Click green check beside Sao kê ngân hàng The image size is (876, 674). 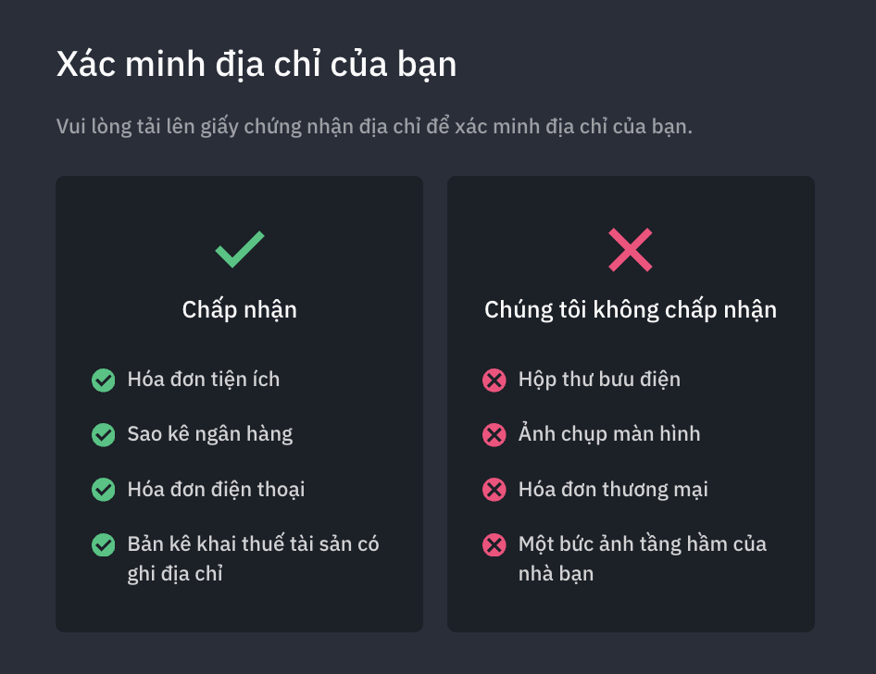tap(104, 435)
